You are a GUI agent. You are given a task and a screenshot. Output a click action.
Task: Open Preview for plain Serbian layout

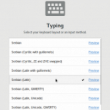pyautogui.click(x=94, y=43)
